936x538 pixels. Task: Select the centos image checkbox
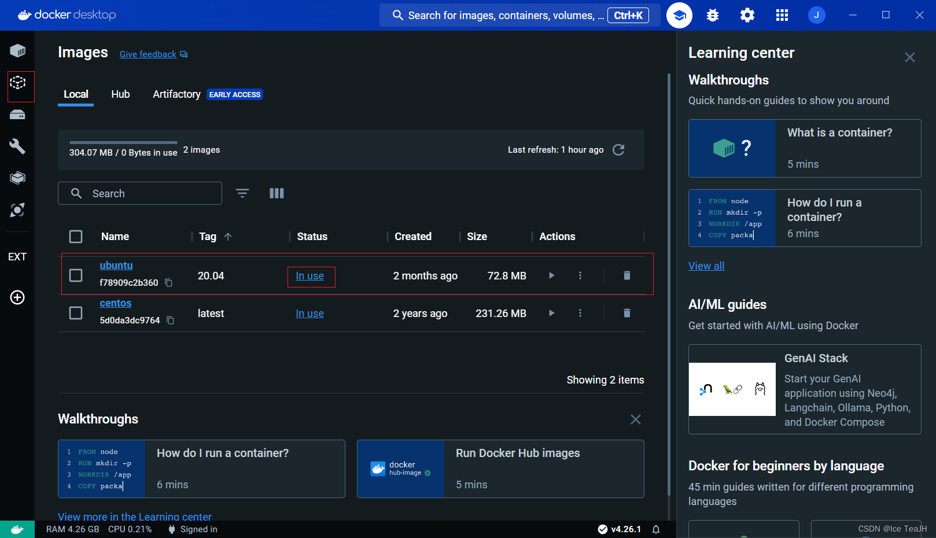(76, 313)
